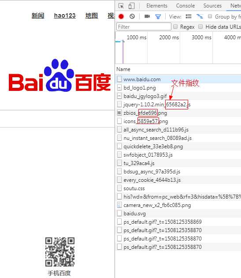Select the every_cookie_4644b13.js request
Viewport: 241px width, 278px height.
pos(178,180)
